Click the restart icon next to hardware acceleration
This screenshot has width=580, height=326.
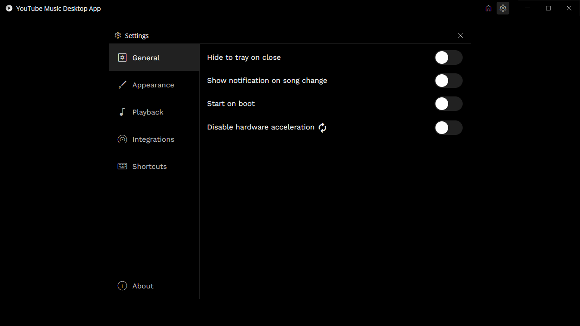(322, 128)
